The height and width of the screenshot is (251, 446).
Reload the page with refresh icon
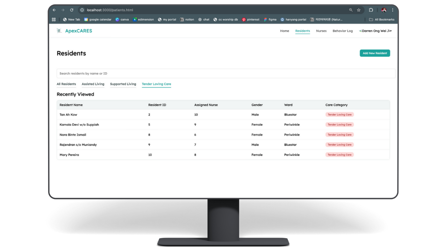click(x=72, y=10)
